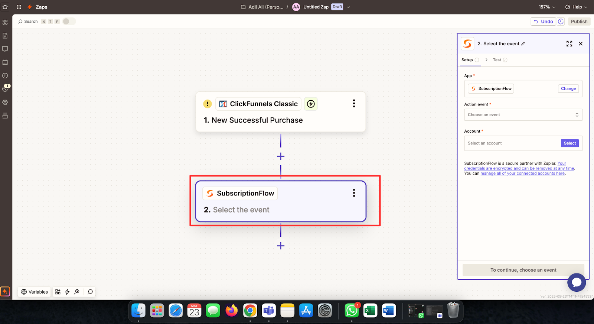
Task: Click the comment search icon in bottom toolbar
Action: (x=90, y=292)
